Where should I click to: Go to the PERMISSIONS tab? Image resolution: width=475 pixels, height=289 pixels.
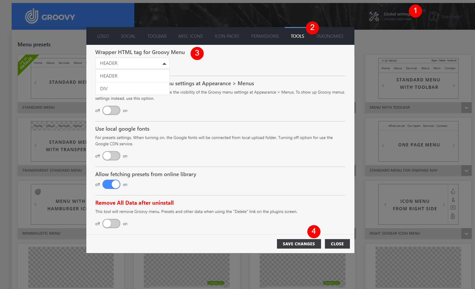(265, 36)
